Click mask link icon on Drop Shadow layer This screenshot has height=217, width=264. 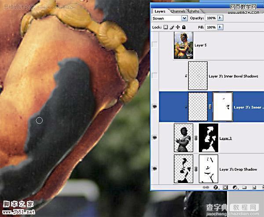click(x=196, y=169)
